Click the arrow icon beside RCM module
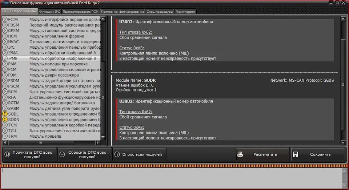The image size is (349, 190). click(x=5, y=92)
